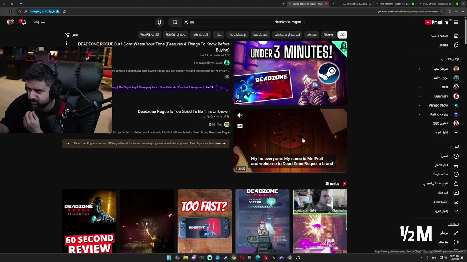Open Downloads in the sidebar
This screenshot has height=262, width=467.
445,202
